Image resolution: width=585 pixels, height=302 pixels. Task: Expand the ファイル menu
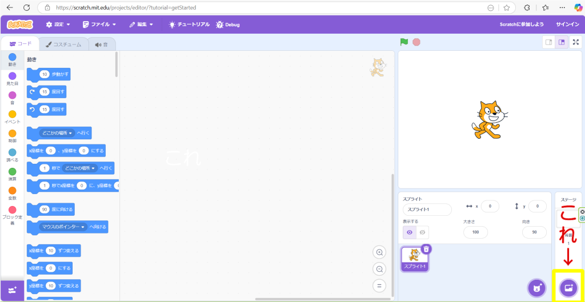99,25
